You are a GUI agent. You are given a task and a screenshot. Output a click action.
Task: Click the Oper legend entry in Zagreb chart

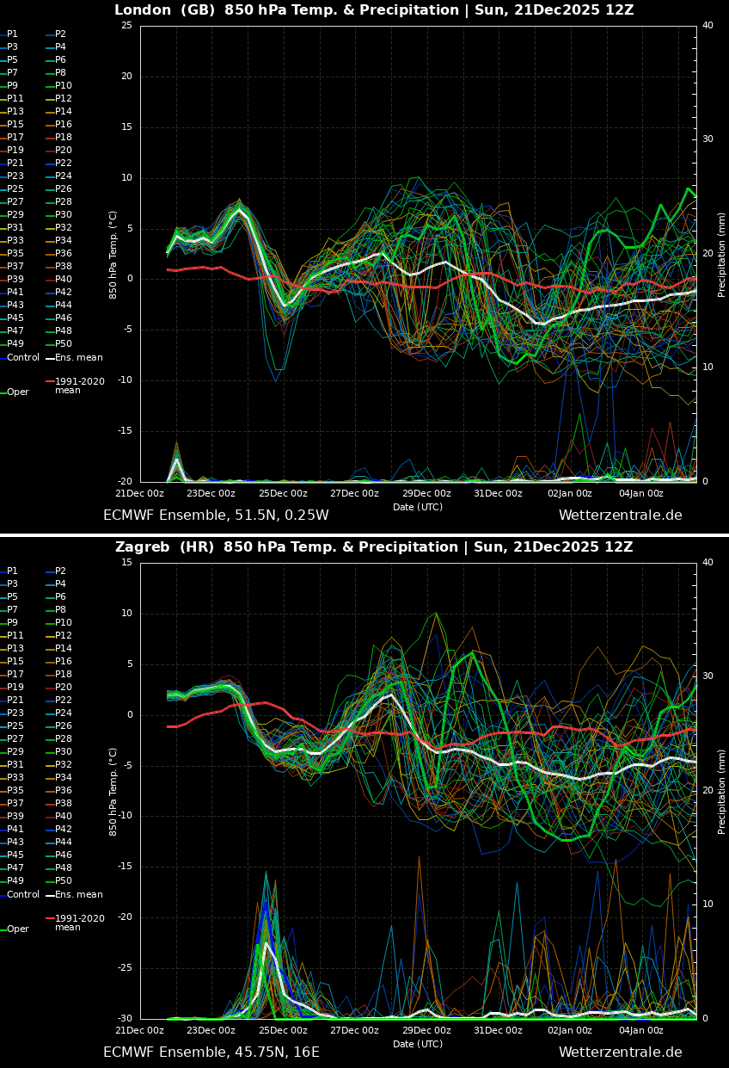(x=15, y=929)
